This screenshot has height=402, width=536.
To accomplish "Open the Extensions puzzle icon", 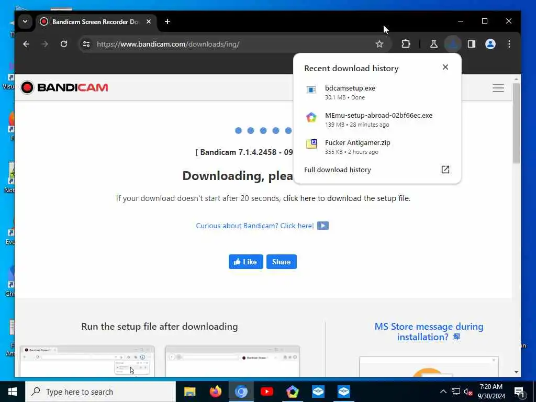I will point(406,44).
